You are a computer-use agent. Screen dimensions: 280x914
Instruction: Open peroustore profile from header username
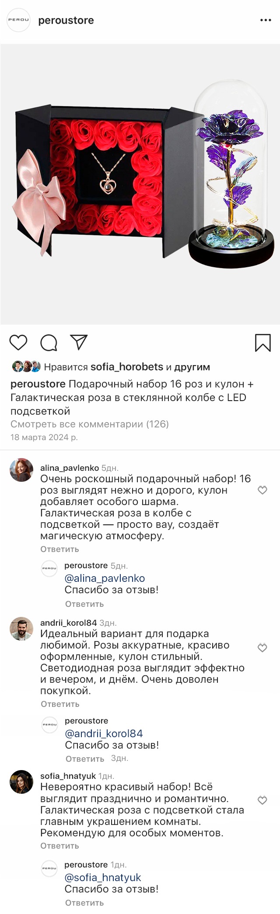pyautogui.click(x=66, y=21)
